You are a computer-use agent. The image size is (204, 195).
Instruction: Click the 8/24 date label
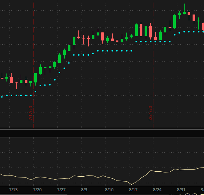click(157, 190)
